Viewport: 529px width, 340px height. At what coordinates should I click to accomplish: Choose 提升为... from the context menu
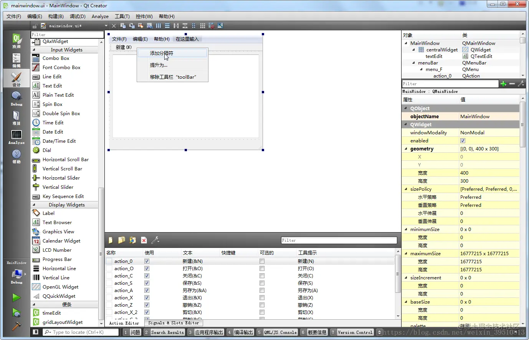coord(172,65)
